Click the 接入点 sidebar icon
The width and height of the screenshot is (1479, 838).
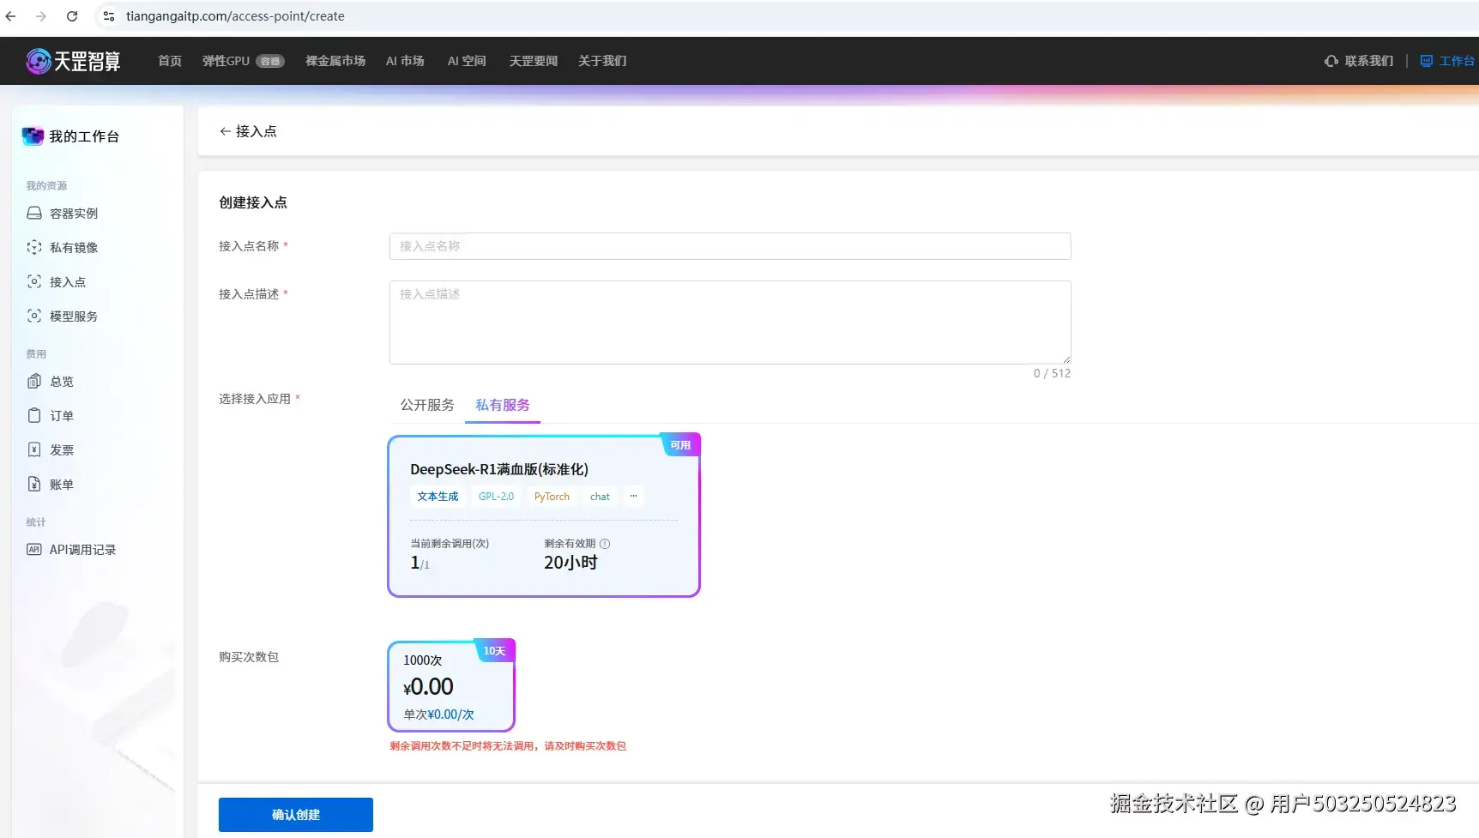[x=34, y=281]
